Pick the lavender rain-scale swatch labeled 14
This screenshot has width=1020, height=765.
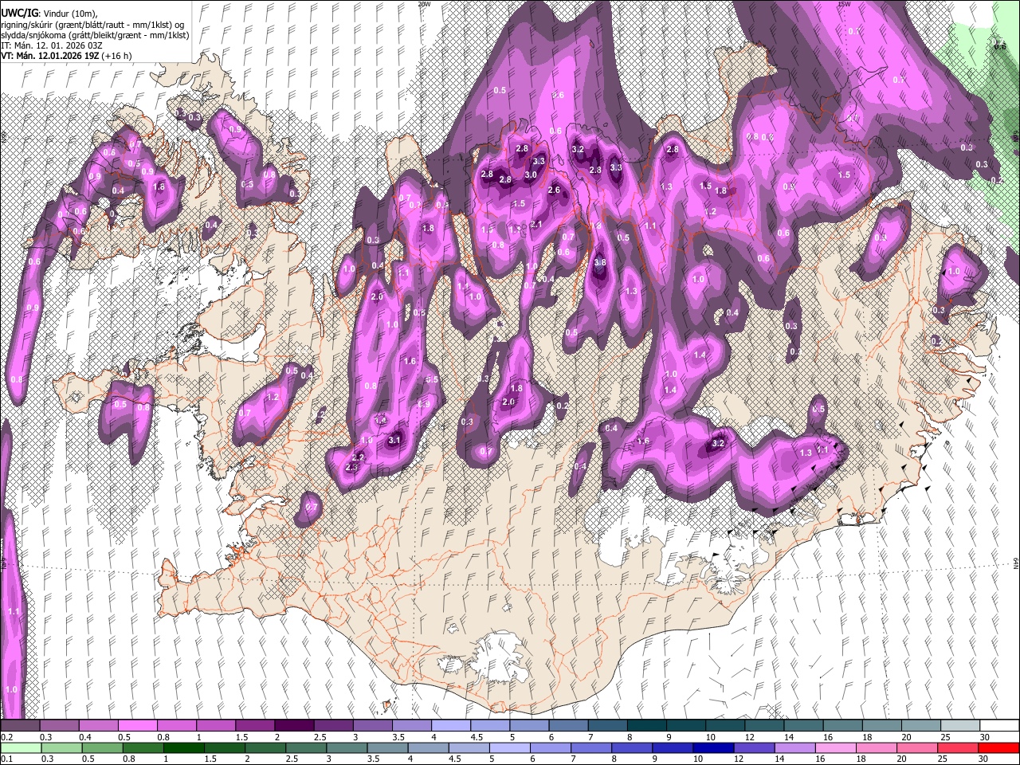pyautogui.click(x=794, y=748)
